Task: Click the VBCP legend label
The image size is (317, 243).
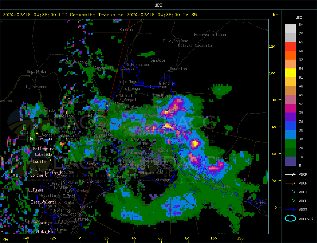Action: tap(303, 174)
